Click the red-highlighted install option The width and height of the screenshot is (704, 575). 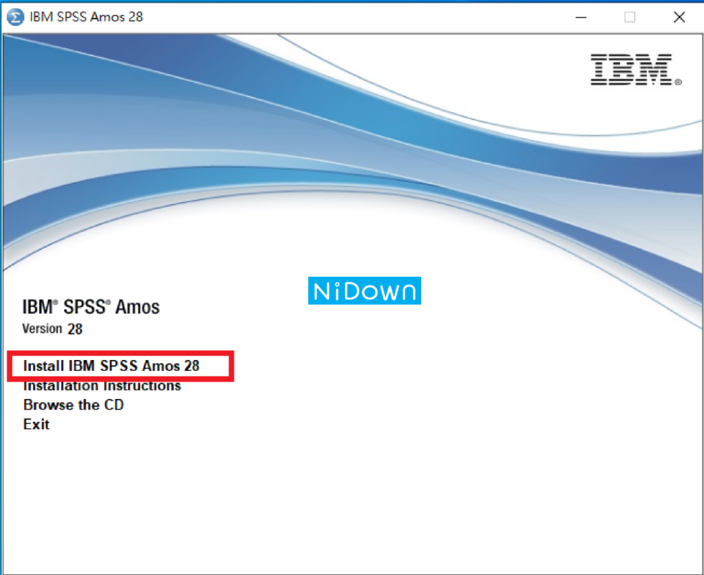click(x=111, y=366)
